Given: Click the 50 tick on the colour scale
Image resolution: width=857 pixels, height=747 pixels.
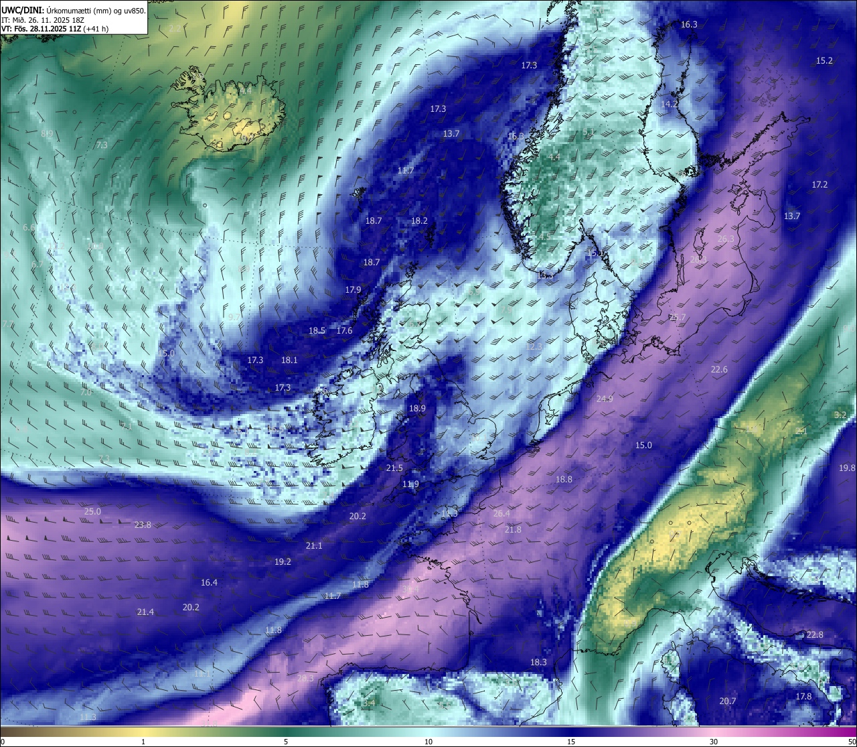Looking at the screenshot, I should click(852, 742).
